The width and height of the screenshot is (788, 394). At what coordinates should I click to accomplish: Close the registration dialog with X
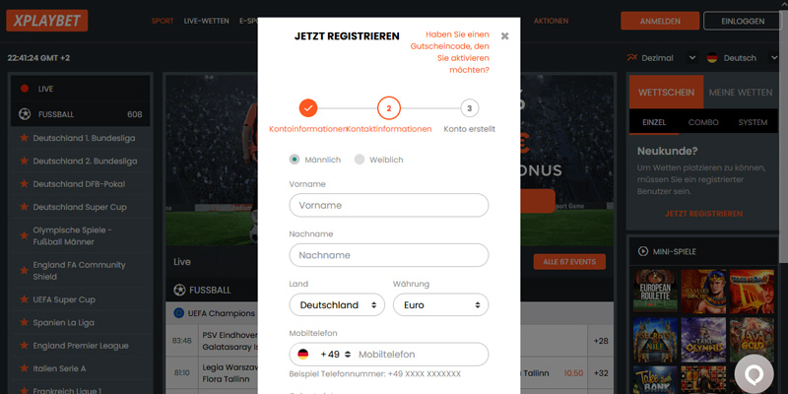[x=504, y=36]
